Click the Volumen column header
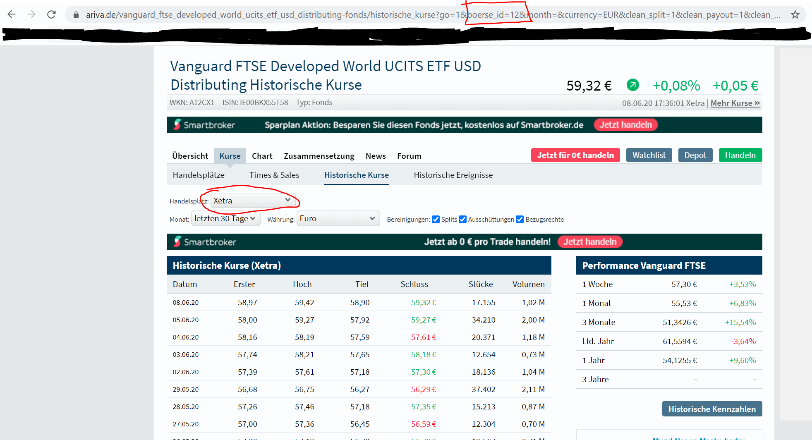Screen dimensions: 812x440 pyautogui.click(x=529, y=284)
